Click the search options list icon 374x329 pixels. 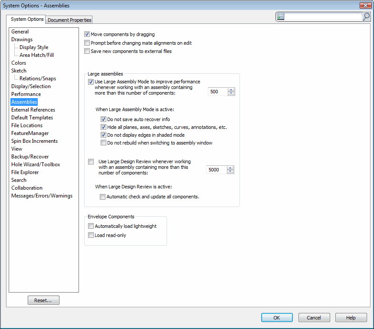tap(281, 16)
